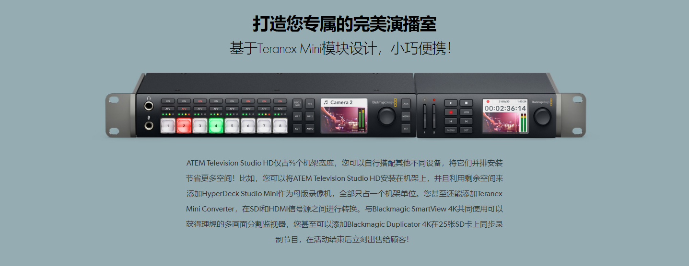This screenshot has height=266, width=689.
Task: Click the headphone jack on the ATEM switcher
Action: tap(150, 106)
